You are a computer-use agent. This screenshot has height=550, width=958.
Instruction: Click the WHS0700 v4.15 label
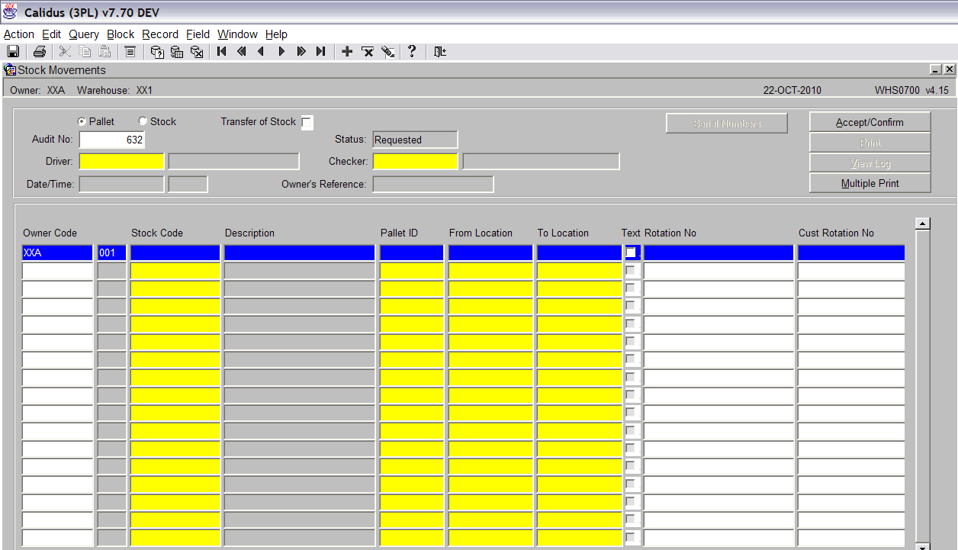point(911,90)
